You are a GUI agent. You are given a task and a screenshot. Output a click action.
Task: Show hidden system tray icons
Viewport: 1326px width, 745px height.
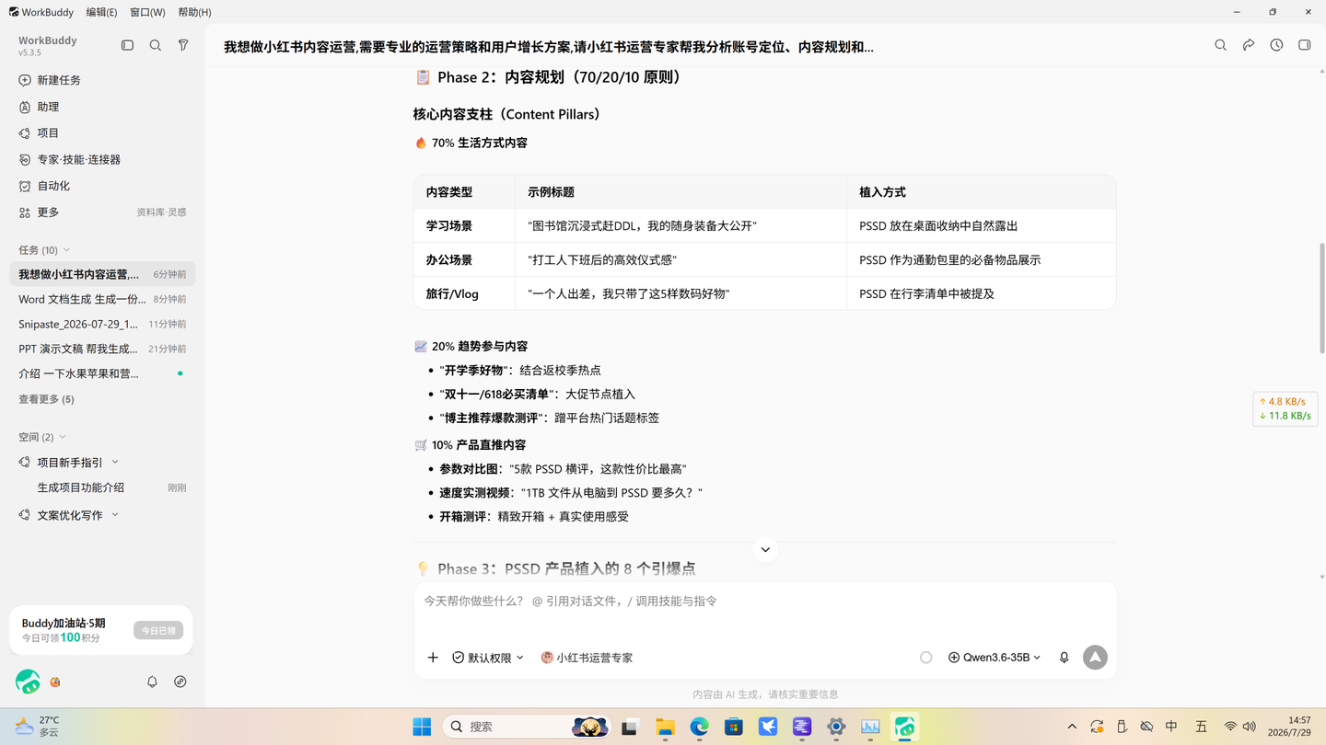[1072, 727]
